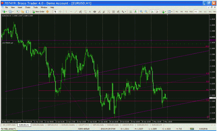Click the 'EURO default' profile in status bar

click(x=84, y=129)
